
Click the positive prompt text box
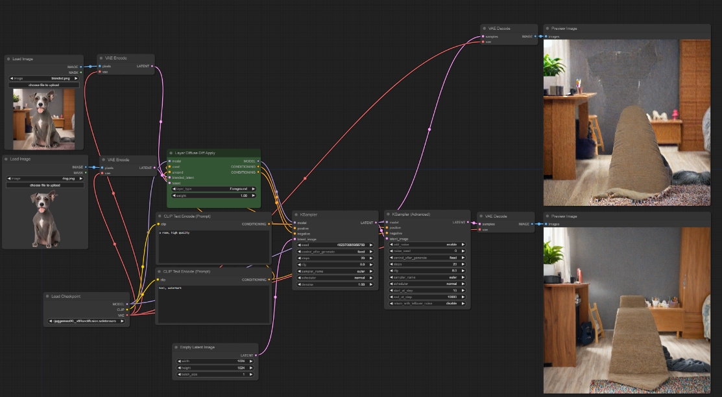213,245
